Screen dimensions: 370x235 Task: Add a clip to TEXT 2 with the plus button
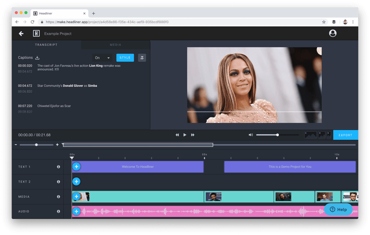(76, 181)
